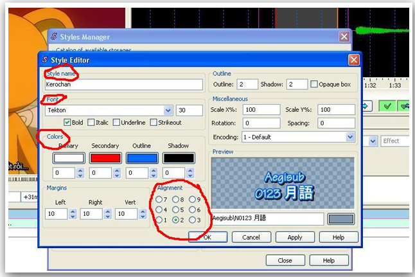The image size is (415, 277).
Task: Click Cancel in Style Editor
Action: [x=251, y=237]
